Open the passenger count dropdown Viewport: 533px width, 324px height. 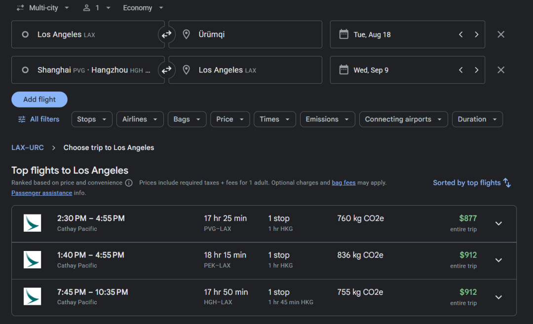[96, 8]
